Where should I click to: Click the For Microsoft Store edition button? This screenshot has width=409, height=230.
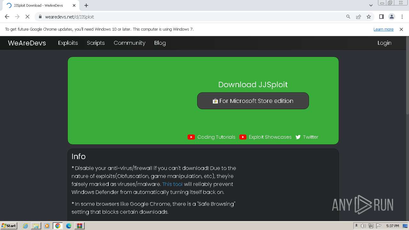pyautogui.click(x=253, y=101)
